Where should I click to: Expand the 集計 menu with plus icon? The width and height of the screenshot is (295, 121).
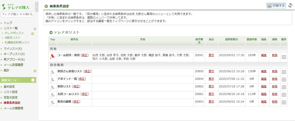[35, 71]
